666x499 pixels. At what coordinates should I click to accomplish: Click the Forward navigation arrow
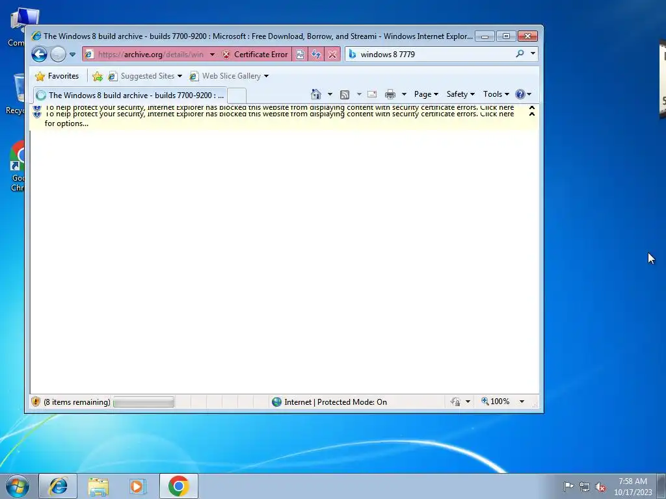point(58,55)
